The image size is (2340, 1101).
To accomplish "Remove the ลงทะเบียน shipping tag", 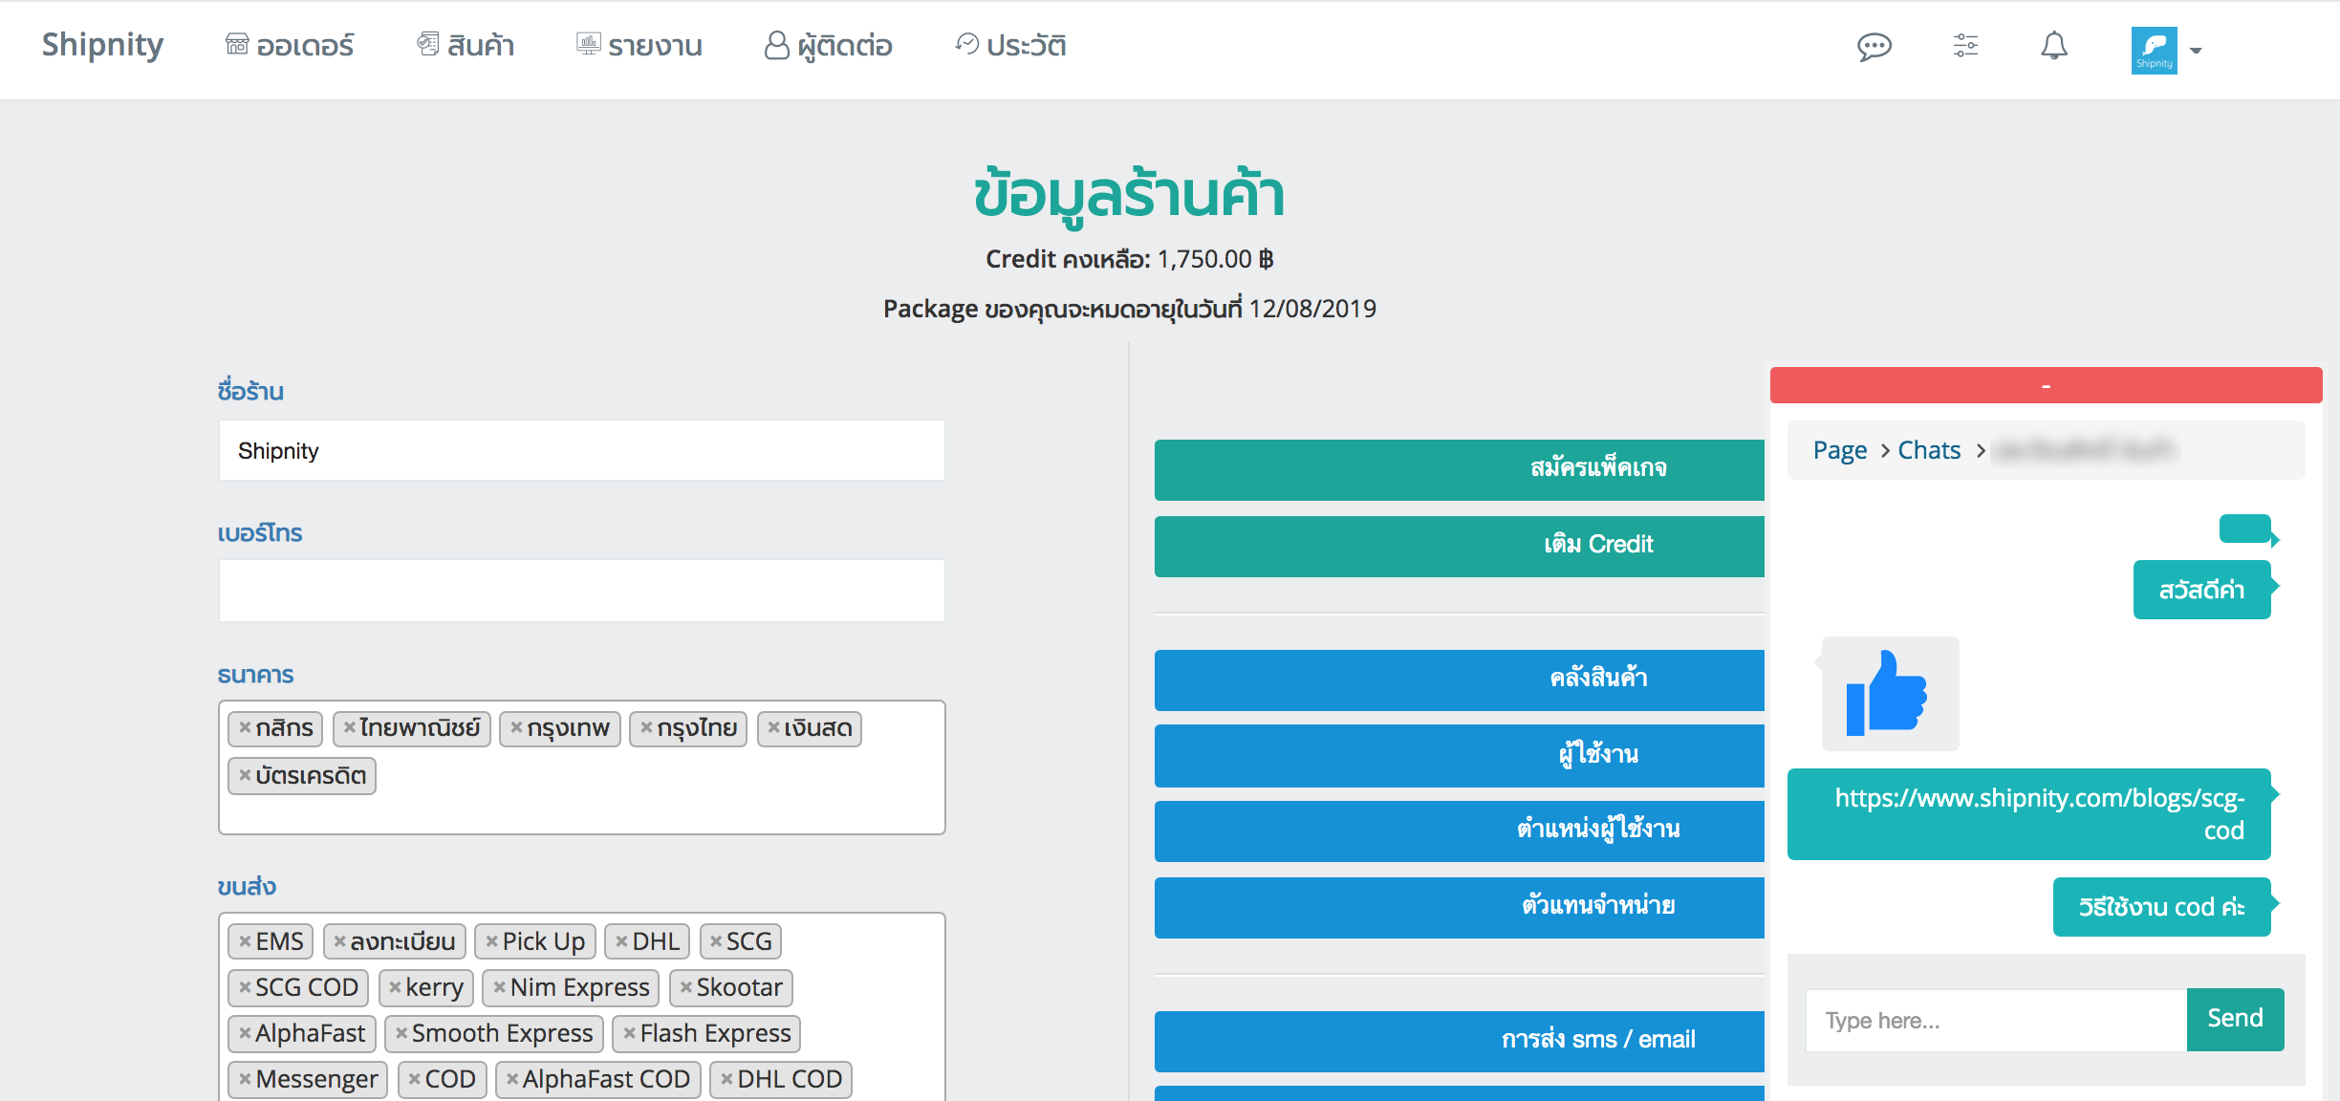I will coord(339,941).
